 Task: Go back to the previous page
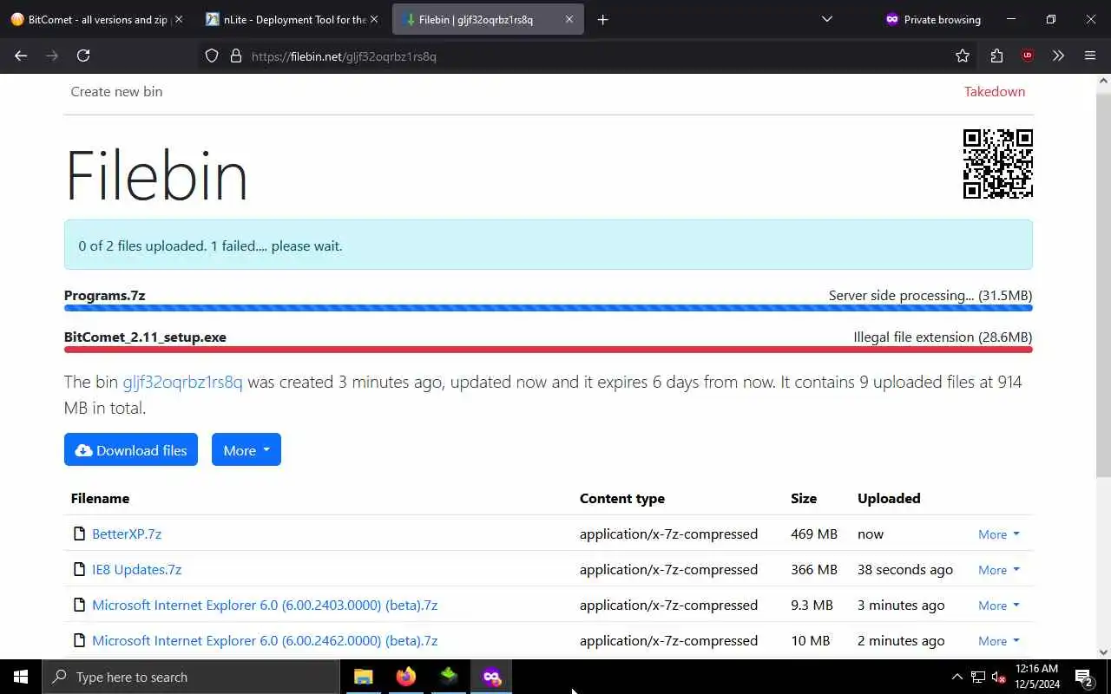coord(21,56)
